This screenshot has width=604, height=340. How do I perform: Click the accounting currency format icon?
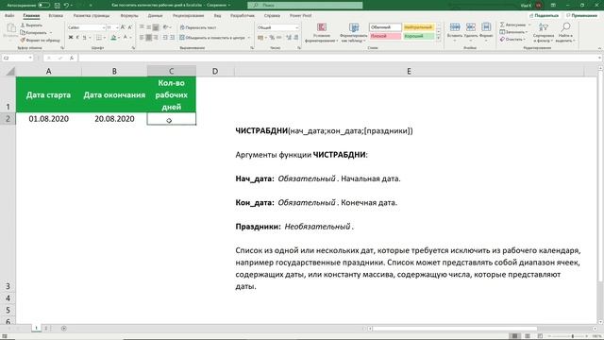coord(260,38)
